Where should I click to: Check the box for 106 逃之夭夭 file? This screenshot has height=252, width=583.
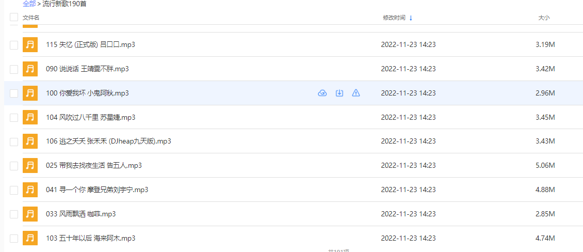pos(14,142)
